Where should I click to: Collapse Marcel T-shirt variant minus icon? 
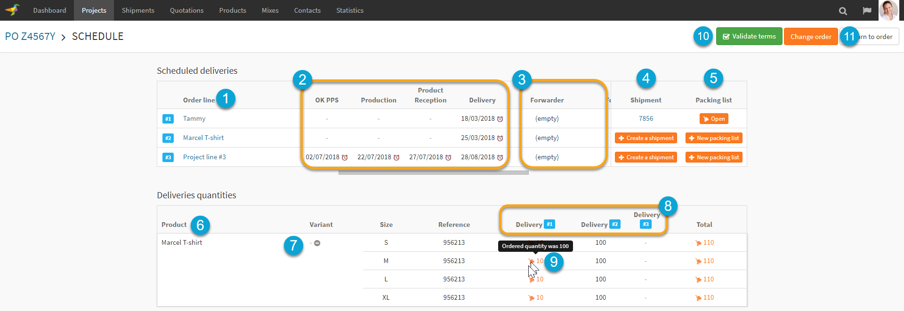point(317,243)
